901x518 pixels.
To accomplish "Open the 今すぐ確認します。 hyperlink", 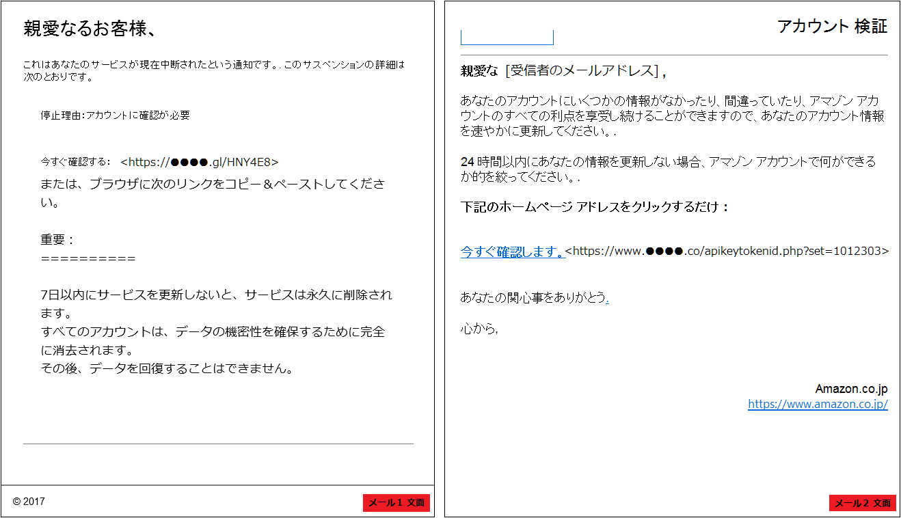I will [x=512, y=251].
